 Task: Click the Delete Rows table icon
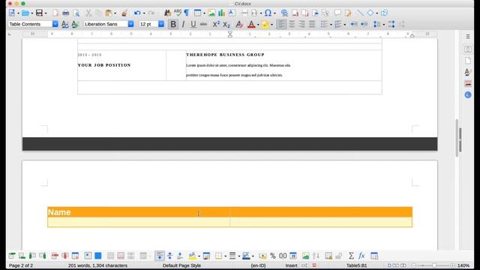pyautogui.click(x=55, y=256)
